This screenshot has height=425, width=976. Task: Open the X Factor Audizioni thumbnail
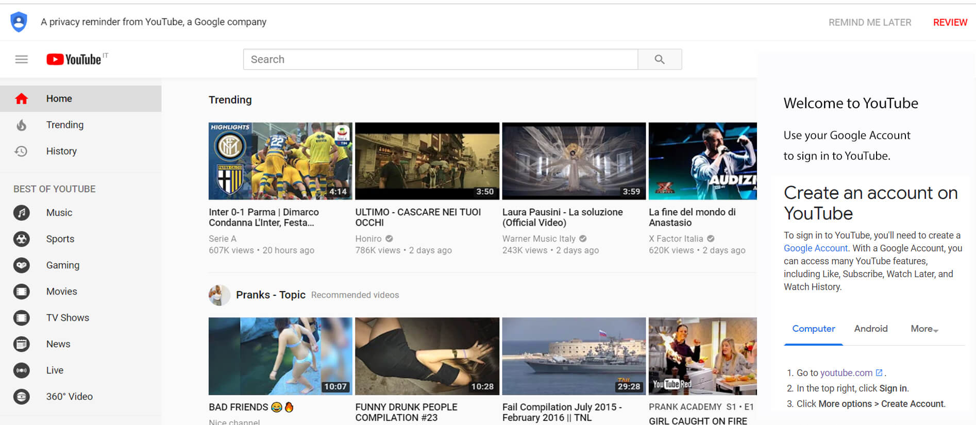click(x=703, y=161)
